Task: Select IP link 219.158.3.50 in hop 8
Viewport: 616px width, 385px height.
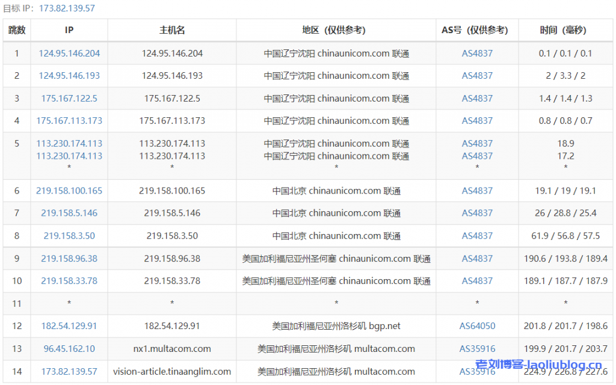Action: point(69,236)
